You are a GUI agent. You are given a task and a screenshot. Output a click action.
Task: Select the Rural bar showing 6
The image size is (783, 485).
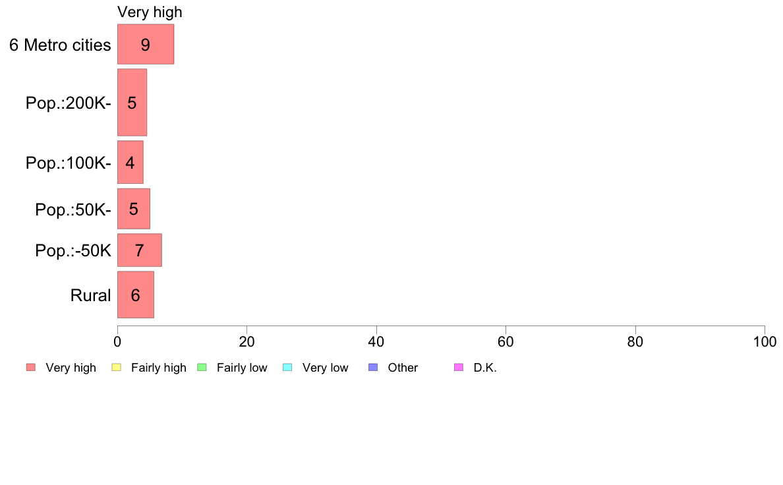(136, 295)
